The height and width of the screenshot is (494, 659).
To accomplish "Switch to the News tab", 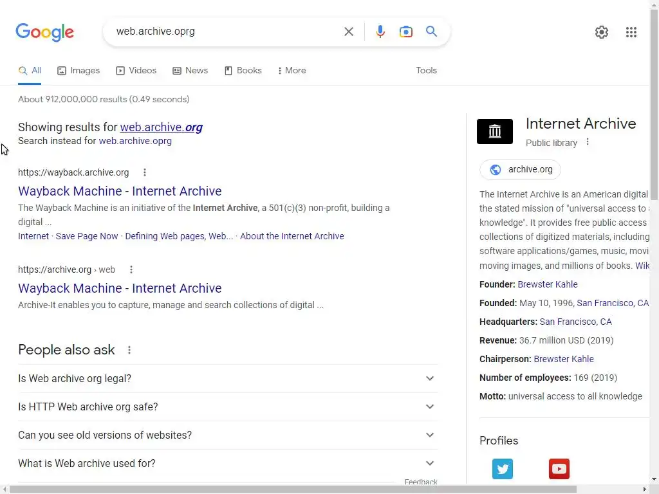I will pyautogui.click(x=190, y=71).
